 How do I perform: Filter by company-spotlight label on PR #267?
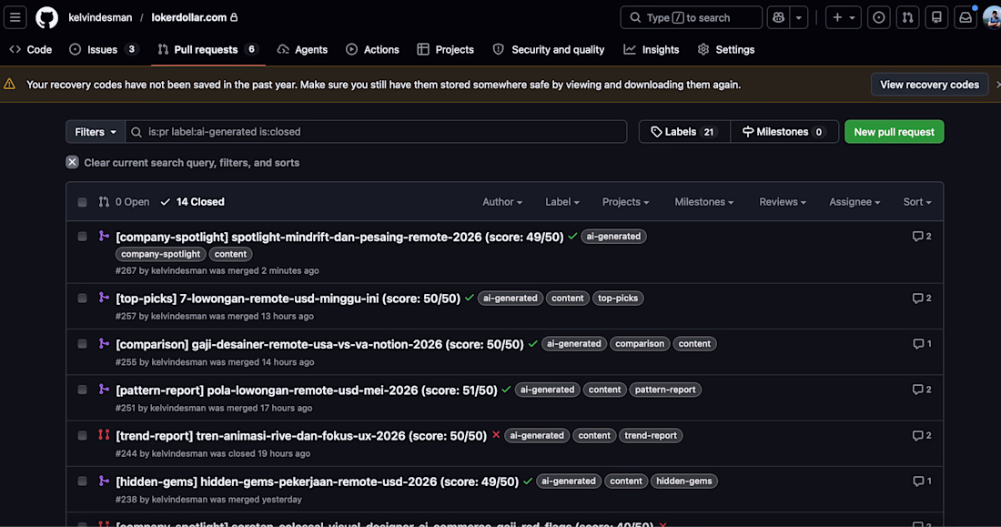[x=161, y=254]
